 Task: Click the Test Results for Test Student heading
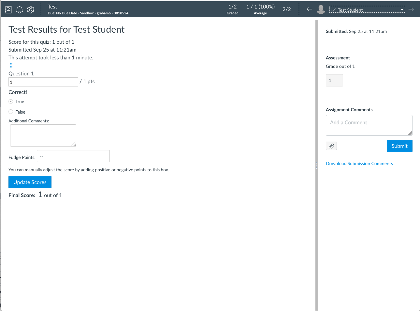pyautogui.click(x=66, y=29)
